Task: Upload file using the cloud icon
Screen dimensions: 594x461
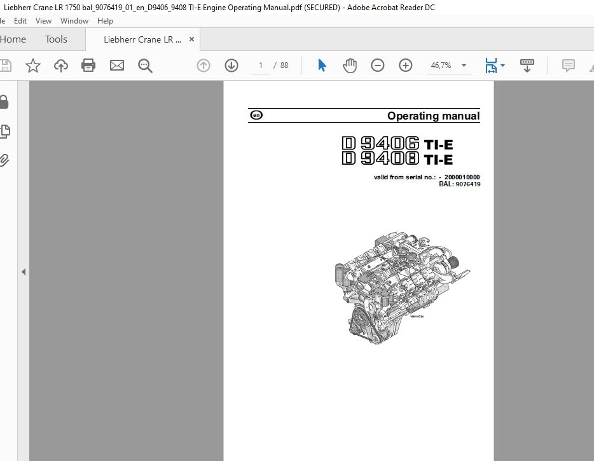Action: [61, 65]
